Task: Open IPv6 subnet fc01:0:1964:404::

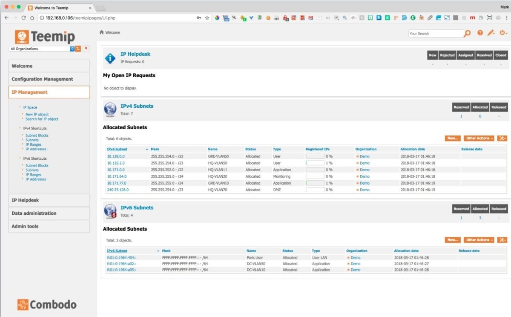Action: pyautogui.click(x=122, y=258)
